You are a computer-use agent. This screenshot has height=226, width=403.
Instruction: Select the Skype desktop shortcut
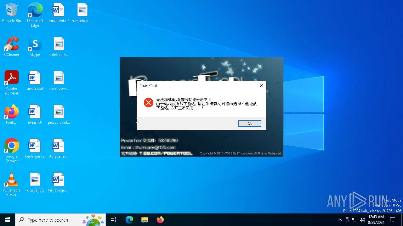coord(35,47)
